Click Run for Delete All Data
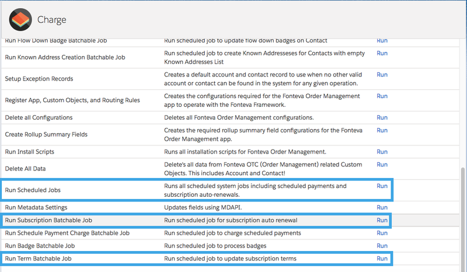 click(x=382, y=165)
